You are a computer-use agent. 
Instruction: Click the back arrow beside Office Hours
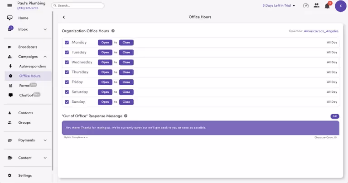(x=64, y=17)
